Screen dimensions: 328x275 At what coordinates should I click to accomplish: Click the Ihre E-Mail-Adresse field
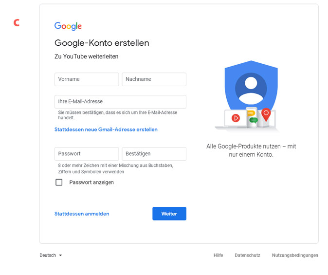(120, 102)
